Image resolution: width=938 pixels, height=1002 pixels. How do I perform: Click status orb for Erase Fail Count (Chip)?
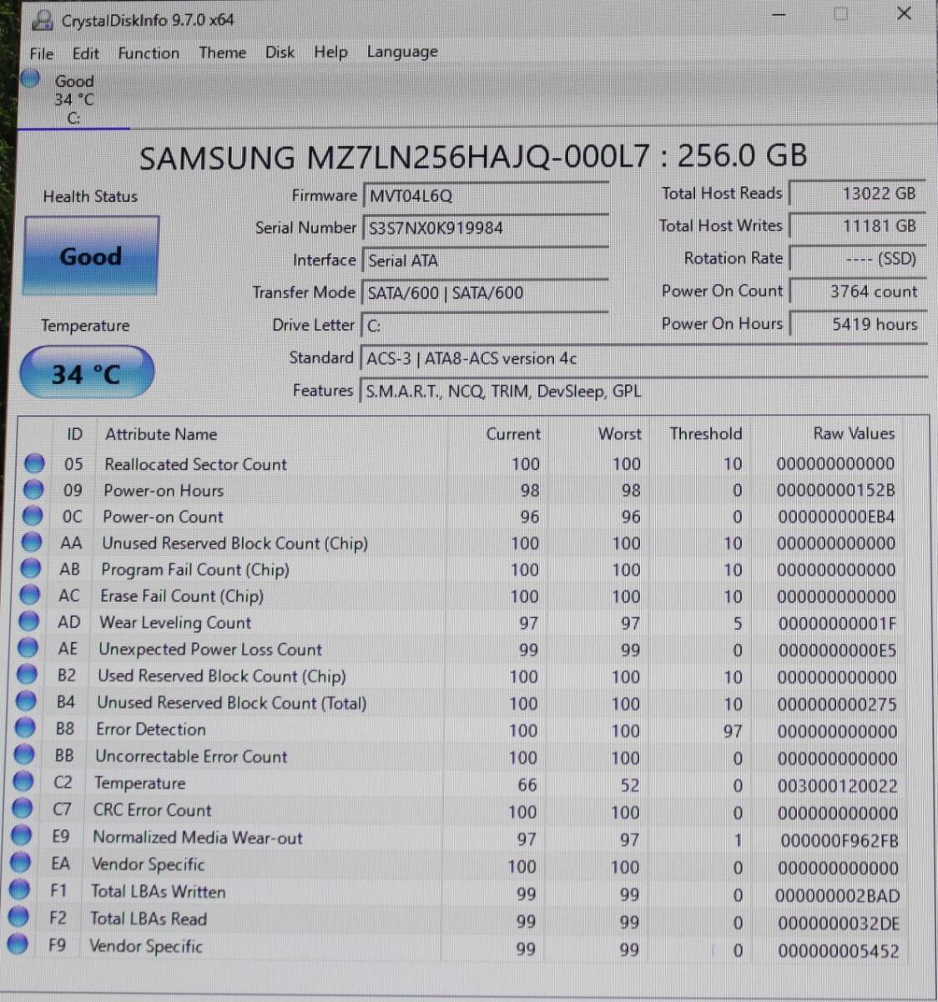[x=30, y=595]
